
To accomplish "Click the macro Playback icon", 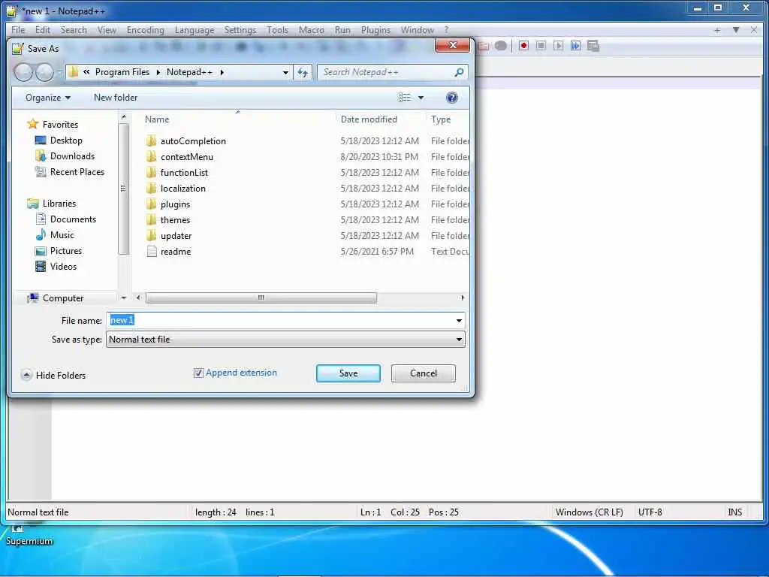I will (x=558, y=46).
